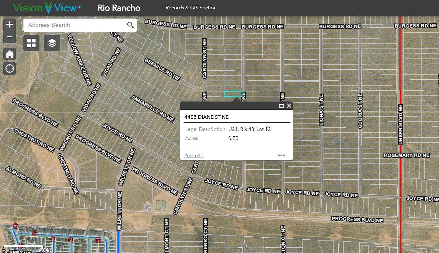Click the zoom out minus icon
This screenshot has width=439, height=253.
point(9,37)
